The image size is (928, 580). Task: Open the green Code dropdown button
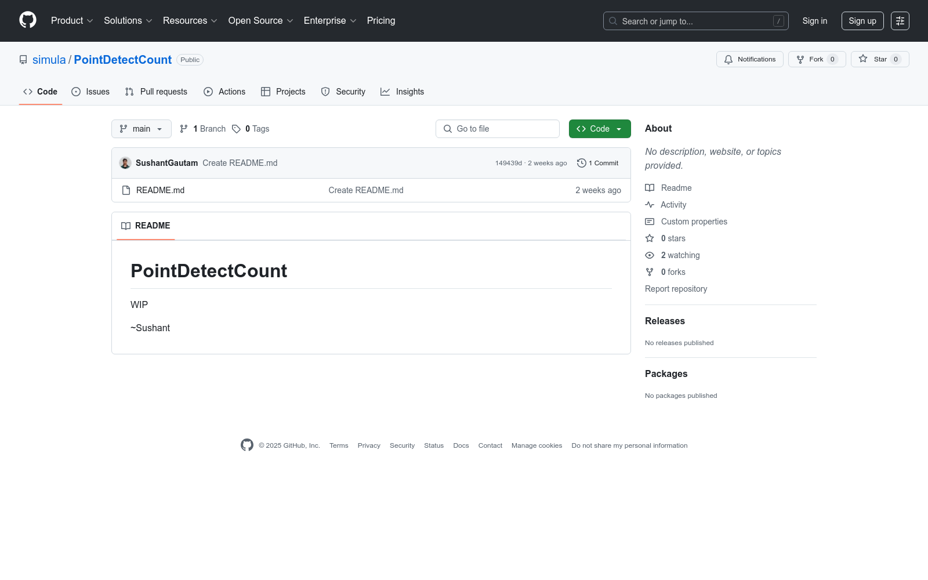(600, 129)
